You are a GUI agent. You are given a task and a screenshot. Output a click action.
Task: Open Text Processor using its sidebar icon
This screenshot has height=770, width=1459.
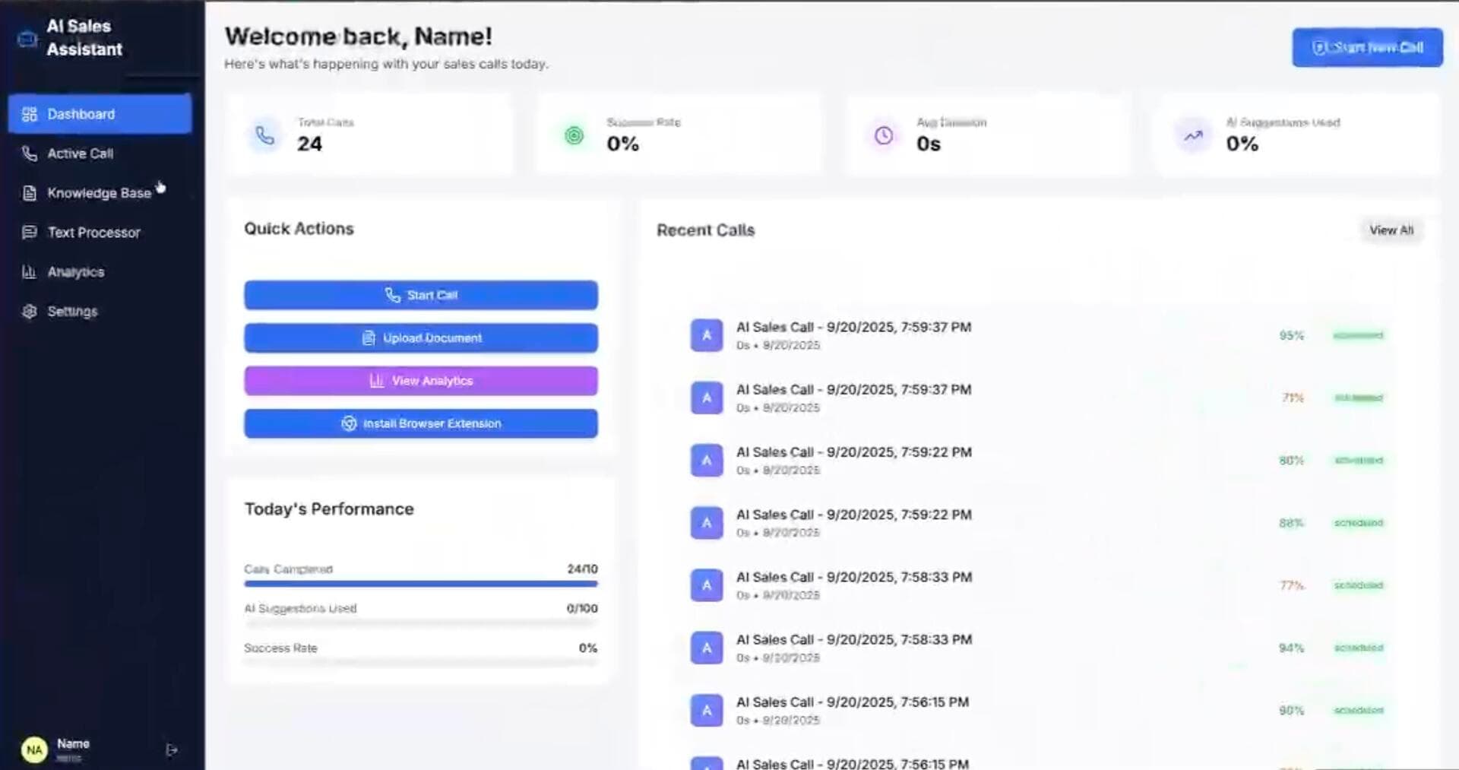coord(29,233)
